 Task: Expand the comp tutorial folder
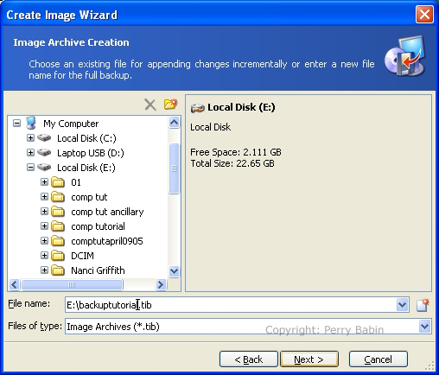pos(44,226)
